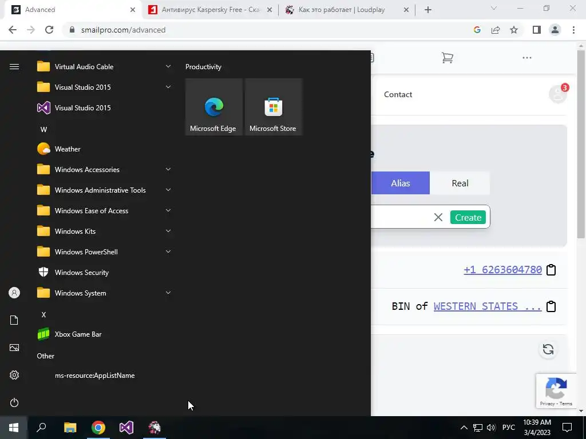Click the Power icon in Start menu
This screenshot has height=439, width=586.
coord(14,402)
